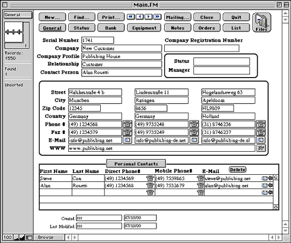
Task: Click the zoom level 100 box
Action: click(x=8, y=237)
